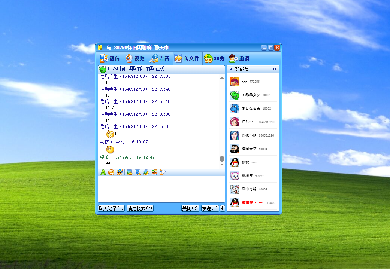Screen dimensions: 390x269
Task: Open 聊天记录 chat history
Action: (x=111, y=208)
